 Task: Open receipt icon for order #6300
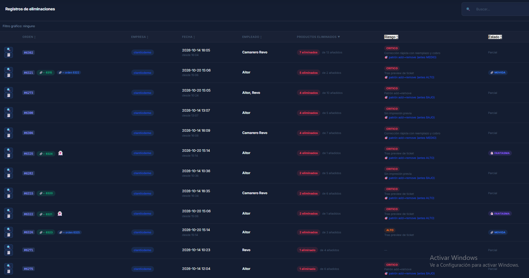[8, 116]
